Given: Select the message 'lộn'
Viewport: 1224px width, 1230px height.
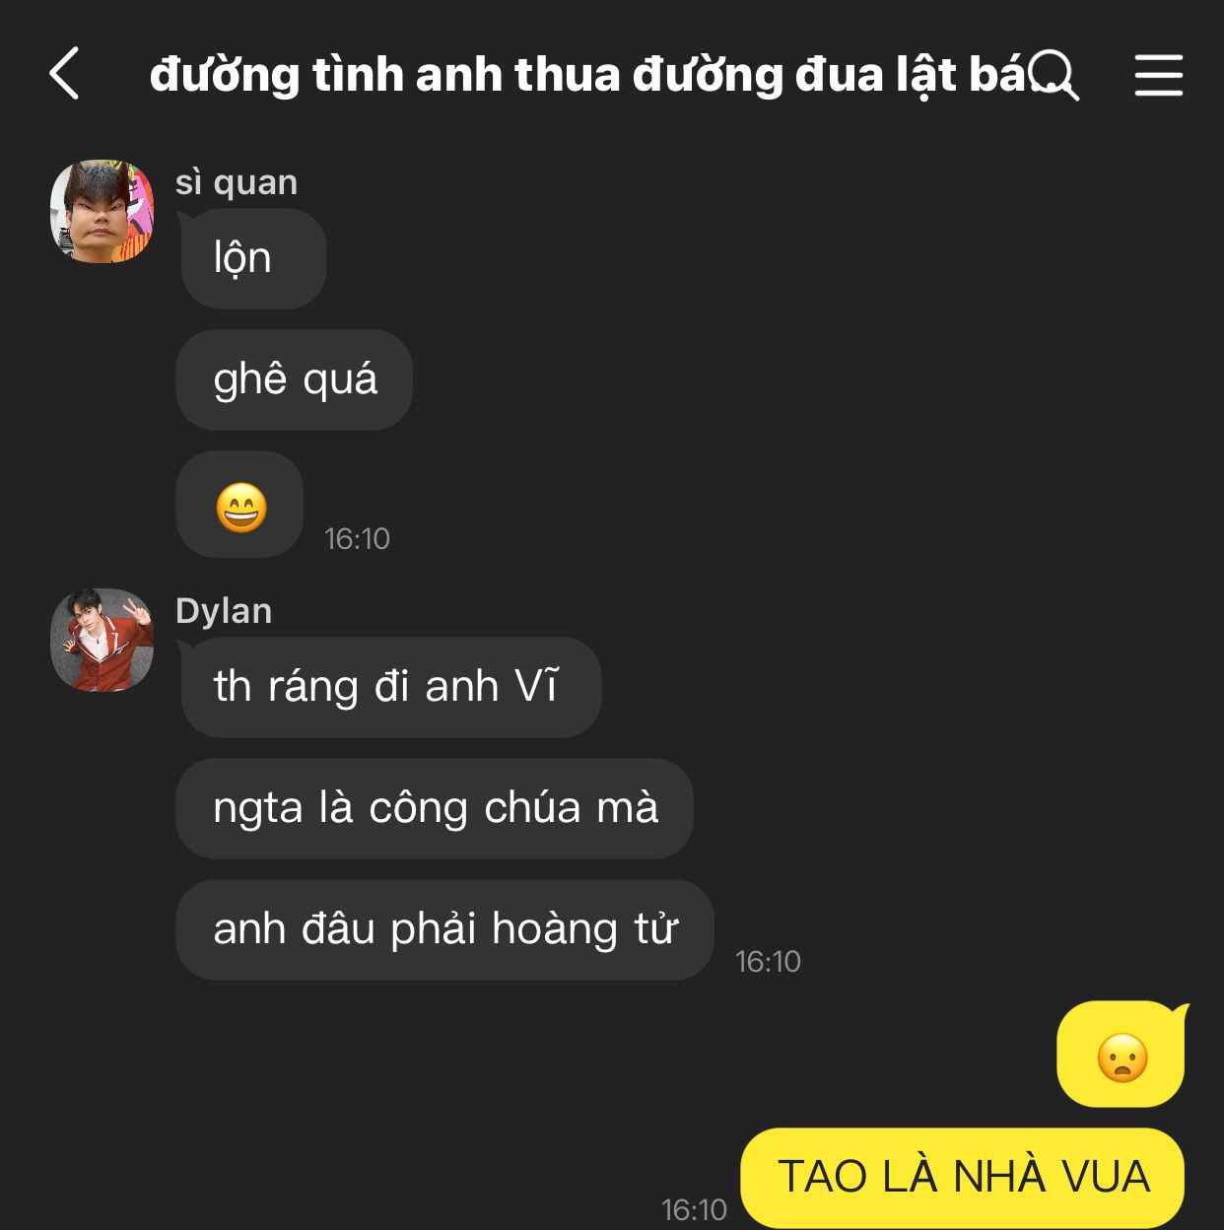Looking at the screenshot, I should coord(251,258).
